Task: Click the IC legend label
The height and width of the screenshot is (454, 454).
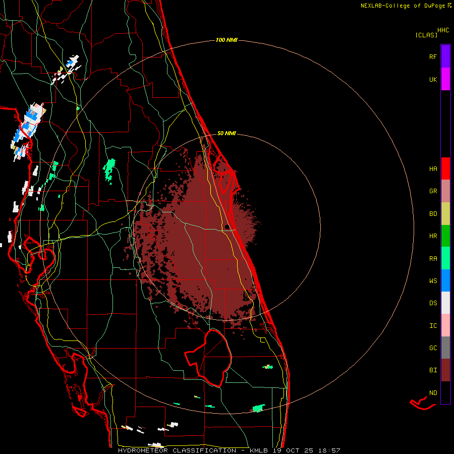Action: pos(433,326)
